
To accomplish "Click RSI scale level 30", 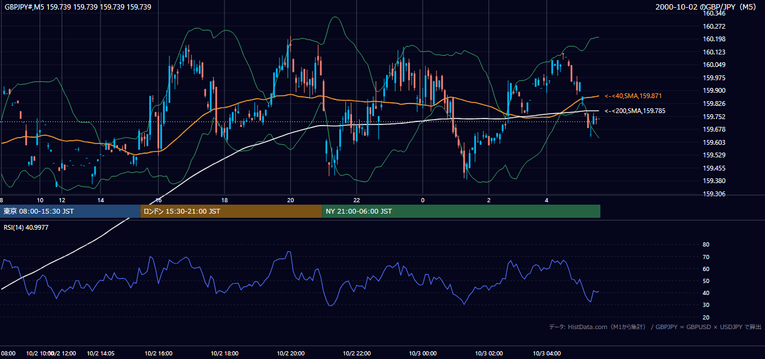I will tap(706, 305).
